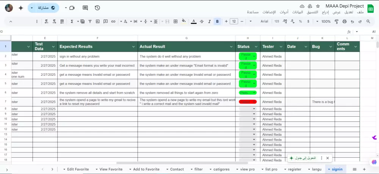The width and height of the screenshot is (379, 174).
Task: Open the comments panel icon
Action: [x=85, y=8]
